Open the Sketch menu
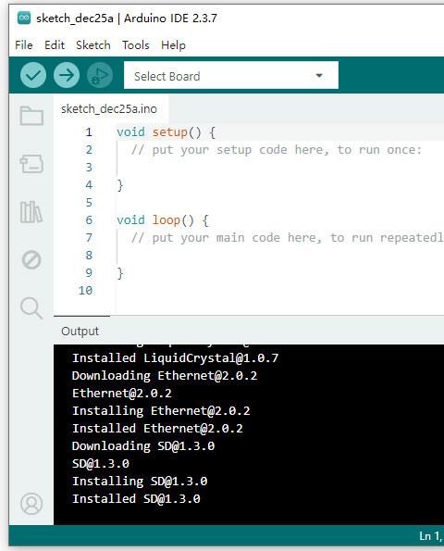444x551 pixels. [93, 45]
